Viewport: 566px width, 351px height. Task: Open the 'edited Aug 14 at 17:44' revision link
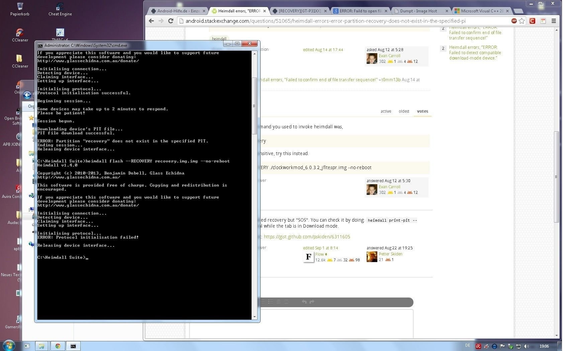point(323,50)
